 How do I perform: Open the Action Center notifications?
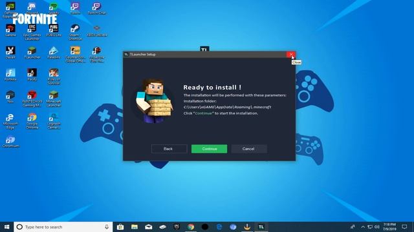click(404, 227)
